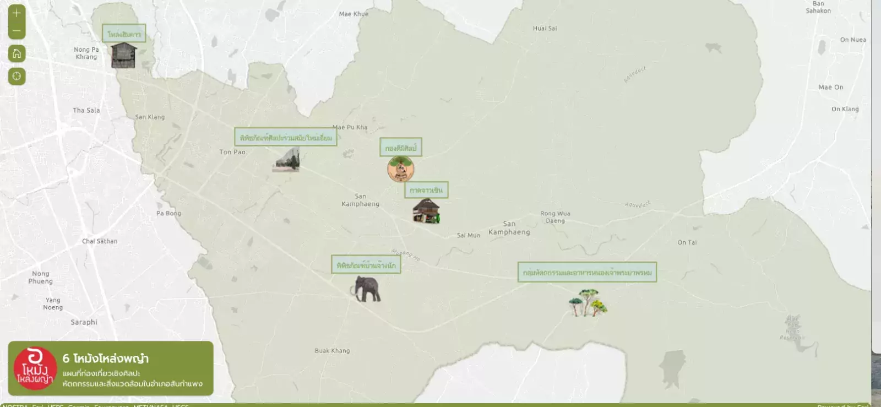The height and width of the screenshot is (407, 881).
Task: Click the label above the Ton Pao museum photo
Action: pos(285,137)
